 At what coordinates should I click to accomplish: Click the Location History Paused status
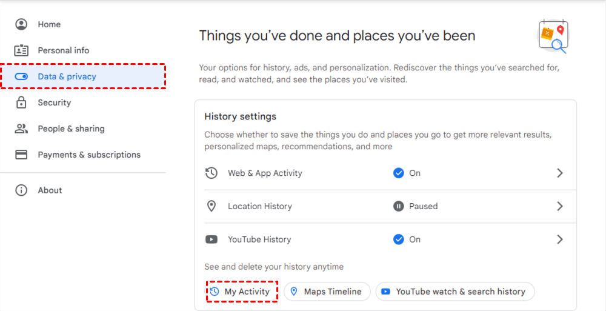(416, 206)
